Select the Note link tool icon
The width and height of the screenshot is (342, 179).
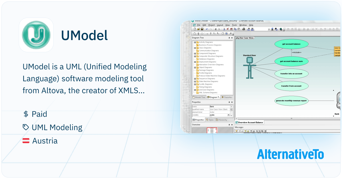pyautogui.click(x=230, y=34)
